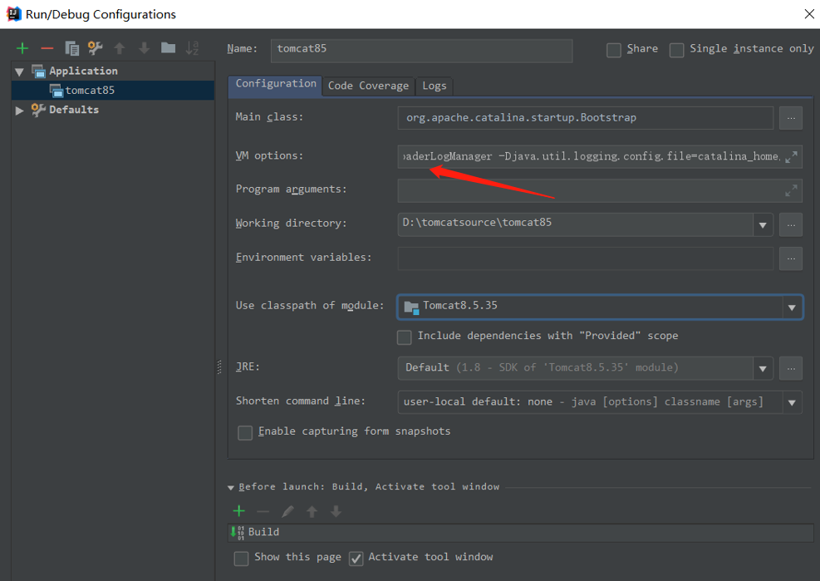This screenshot has height=581, width=820.
Task: Remove selected configuration with the red minus
Action: (x=47, y=49)
